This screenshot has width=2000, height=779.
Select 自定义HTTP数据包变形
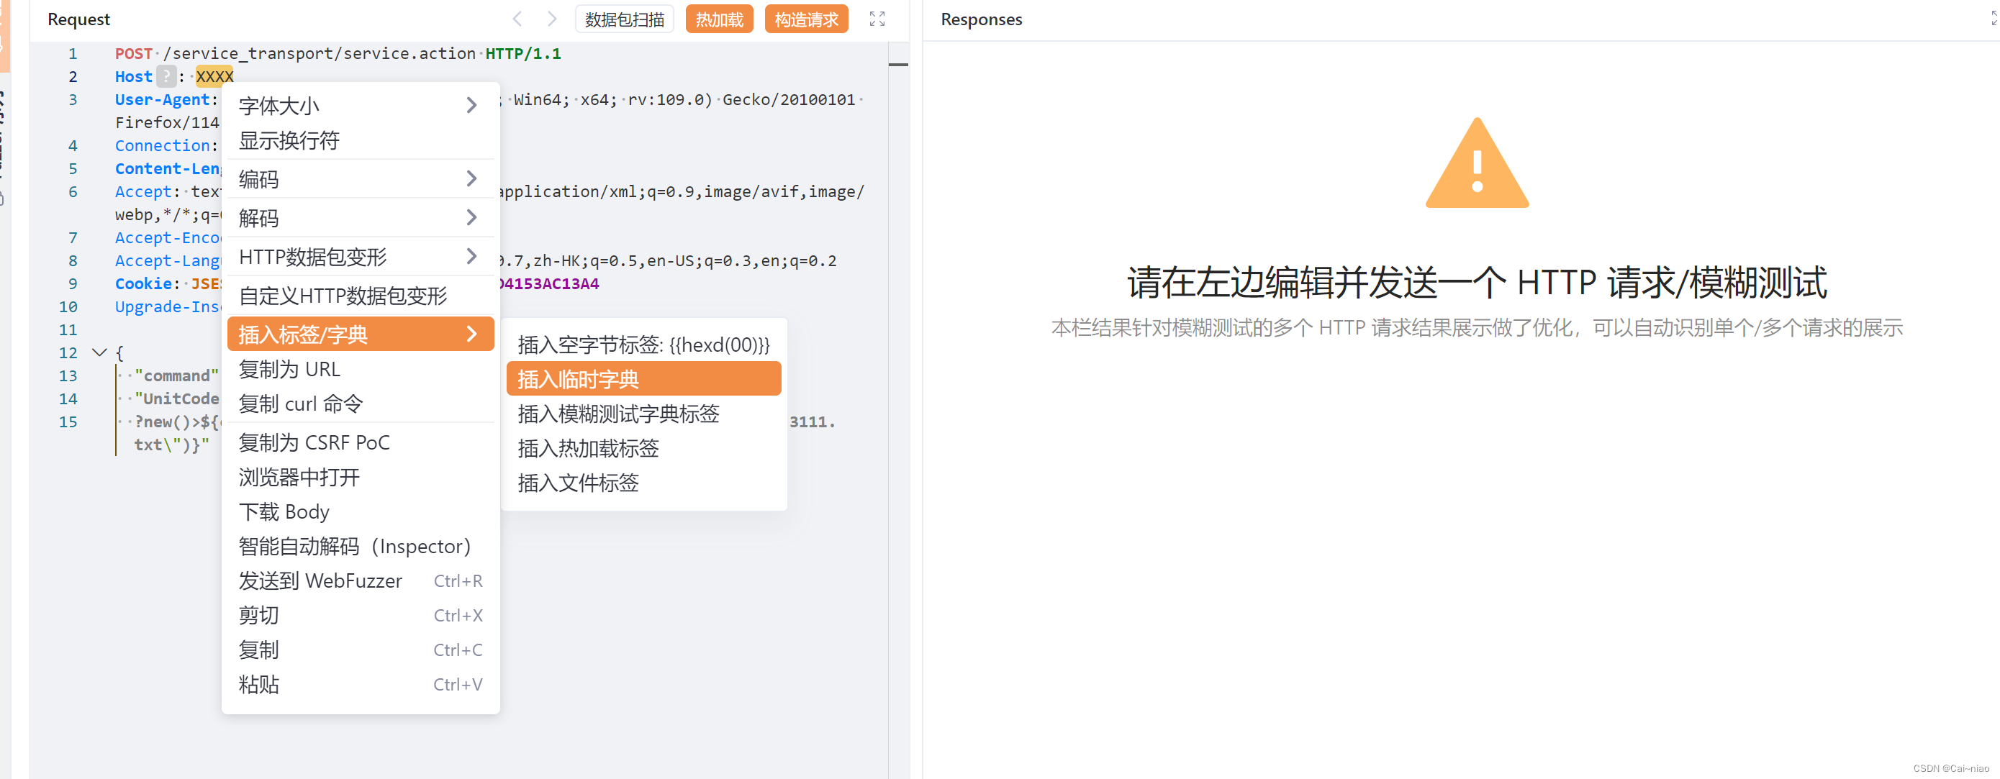tap(361, 296)
